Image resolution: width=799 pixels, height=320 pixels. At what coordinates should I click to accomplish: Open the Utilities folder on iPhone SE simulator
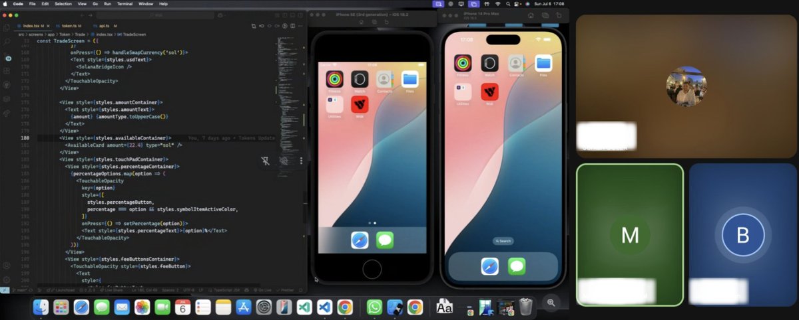click(x=334, y=104)
